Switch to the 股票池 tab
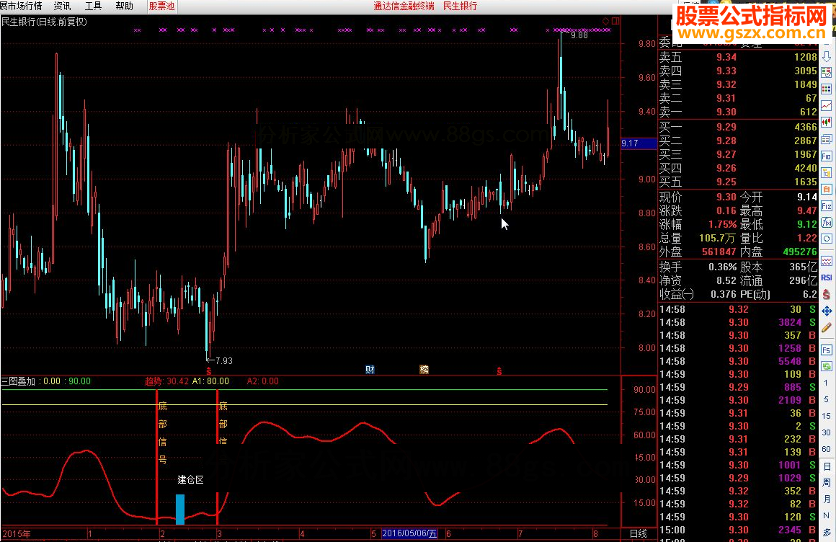This screenshot has width=836, height=542. click(161, 6)
